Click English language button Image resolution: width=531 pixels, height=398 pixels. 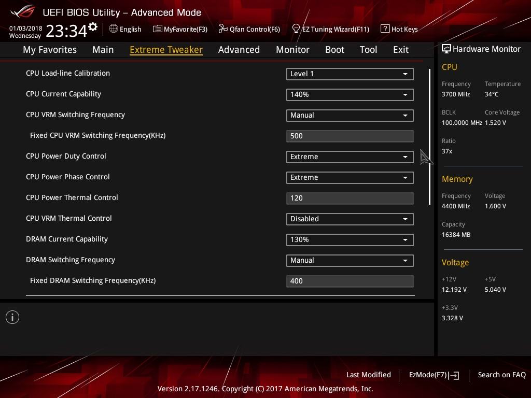pyautogui.click(x=125, y=29)
